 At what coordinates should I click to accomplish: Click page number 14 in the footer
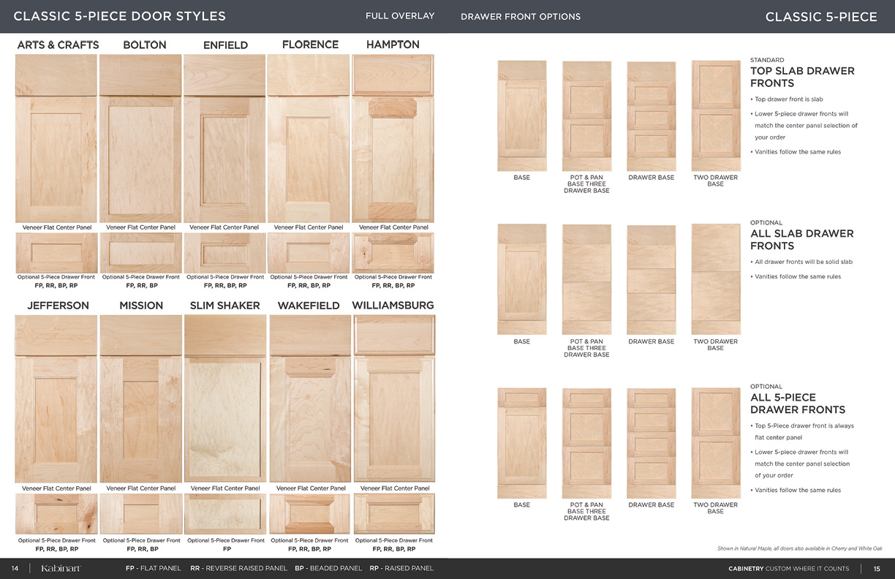click(15, 568)
